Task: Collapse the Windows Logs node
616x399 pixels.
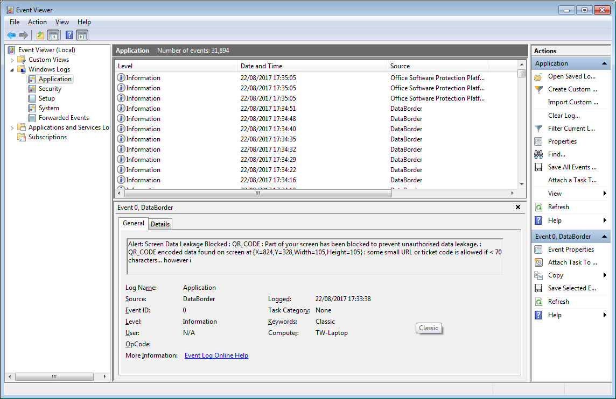Action: [12, 69]
